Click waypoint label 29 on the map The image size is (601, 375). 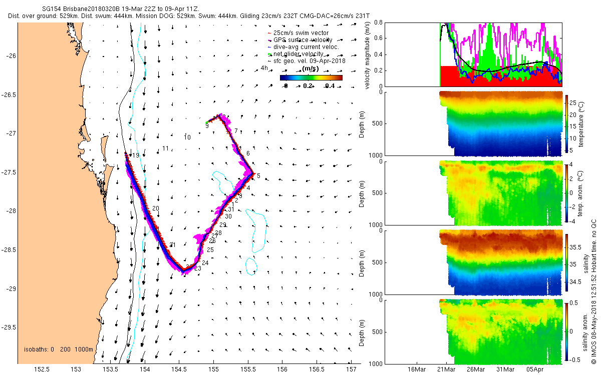(223, 225)
